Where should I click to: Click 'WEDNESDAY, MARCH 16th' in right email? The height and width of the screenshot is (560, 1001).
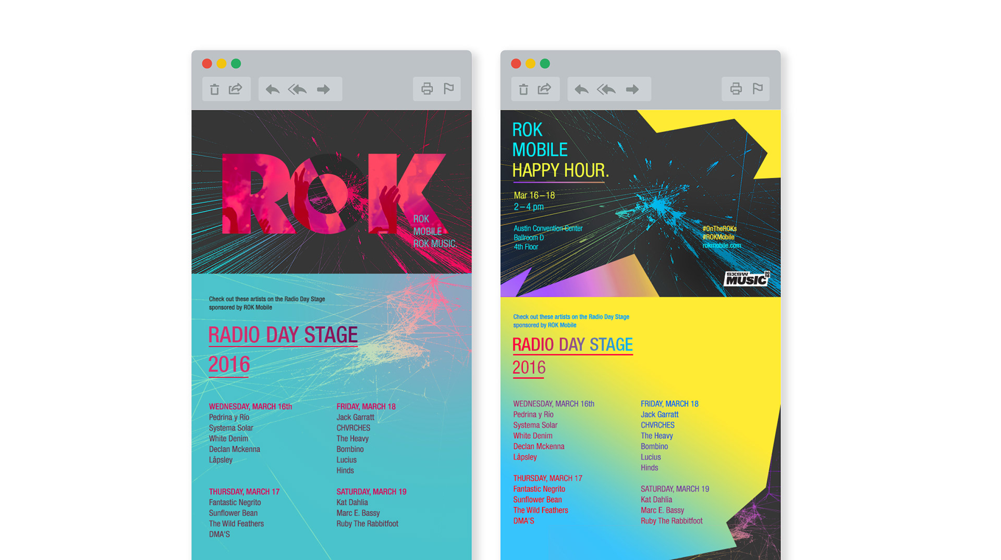[x=554, y=404]
